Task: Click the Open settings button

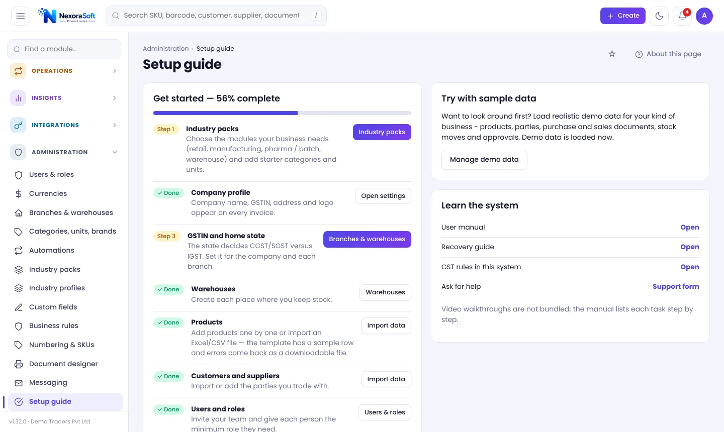Action: (383, 196)
